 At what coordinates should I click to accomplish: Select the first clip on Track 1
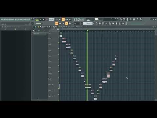click(61, 35)
